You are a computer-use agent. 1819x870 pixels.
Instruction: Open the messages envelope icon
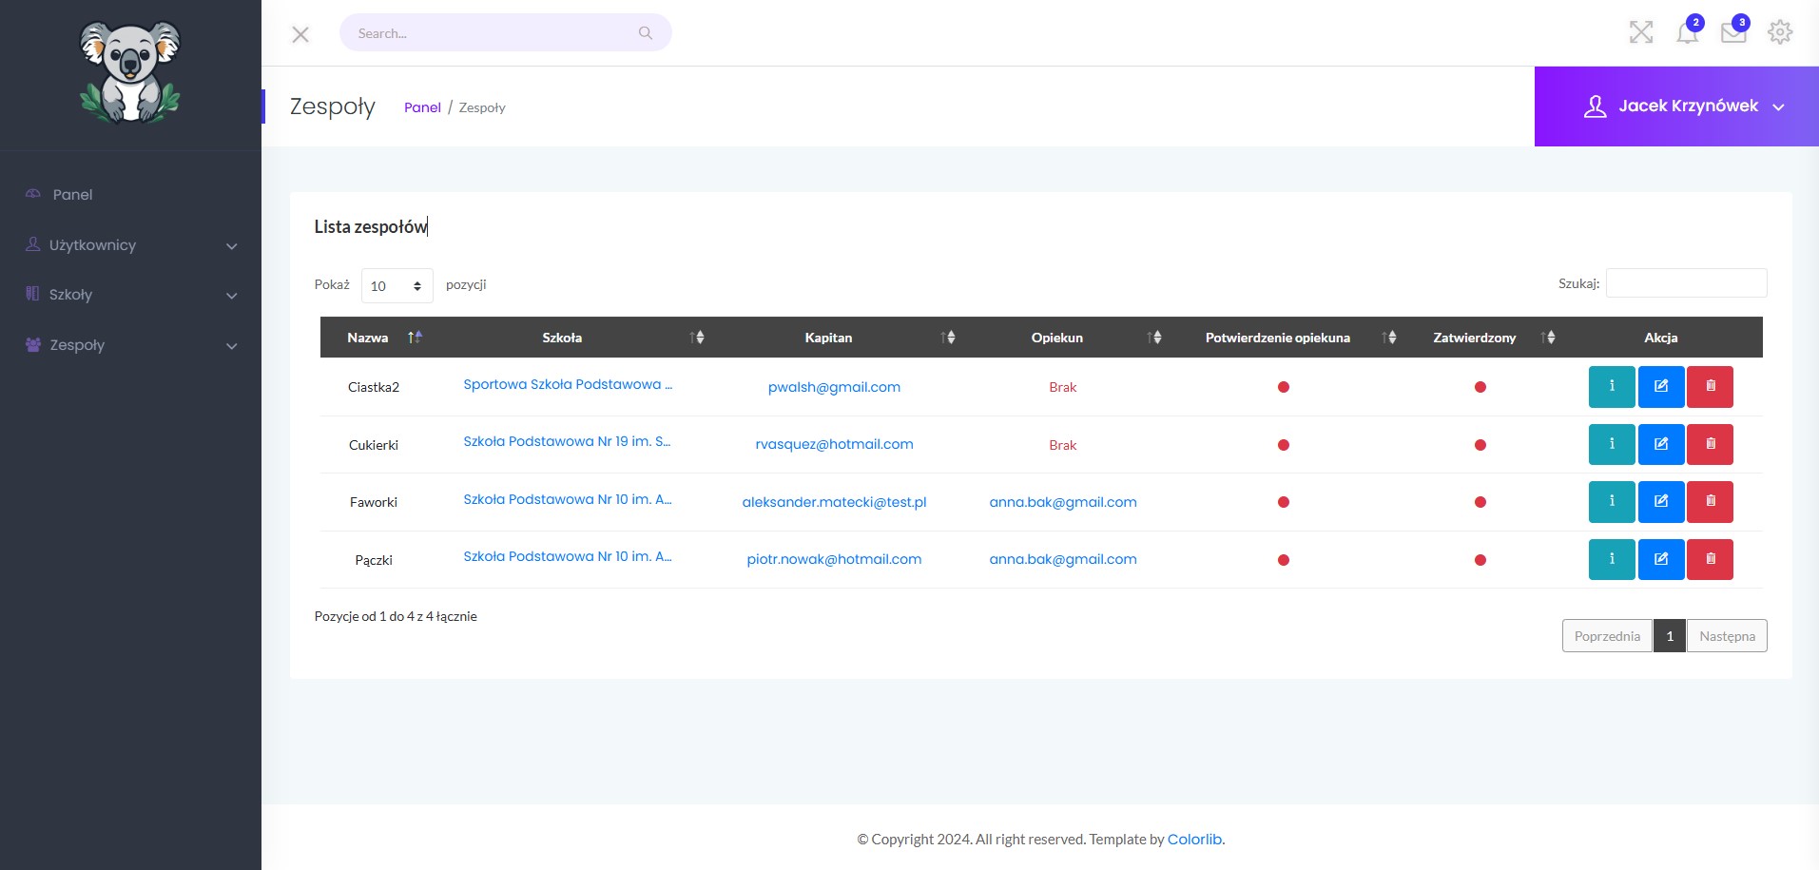coord(1733,32)
